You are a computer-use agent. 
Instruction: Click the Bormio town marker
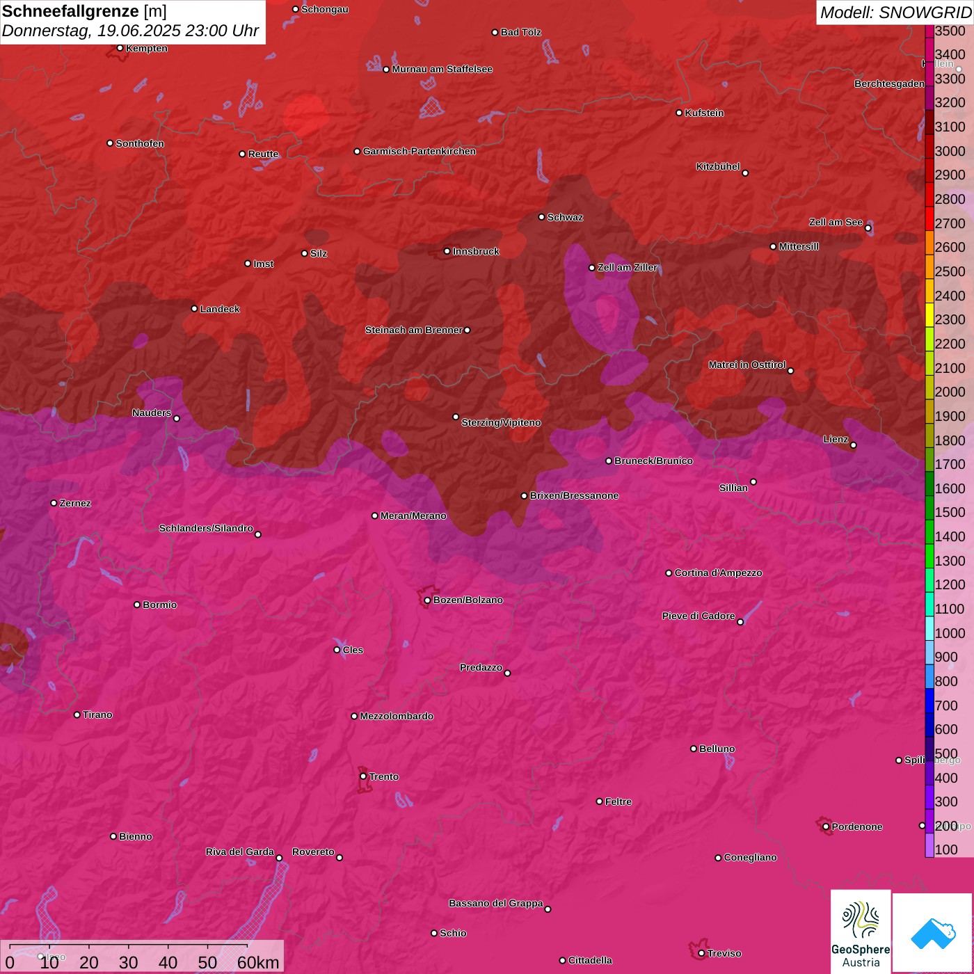(137, 605)
